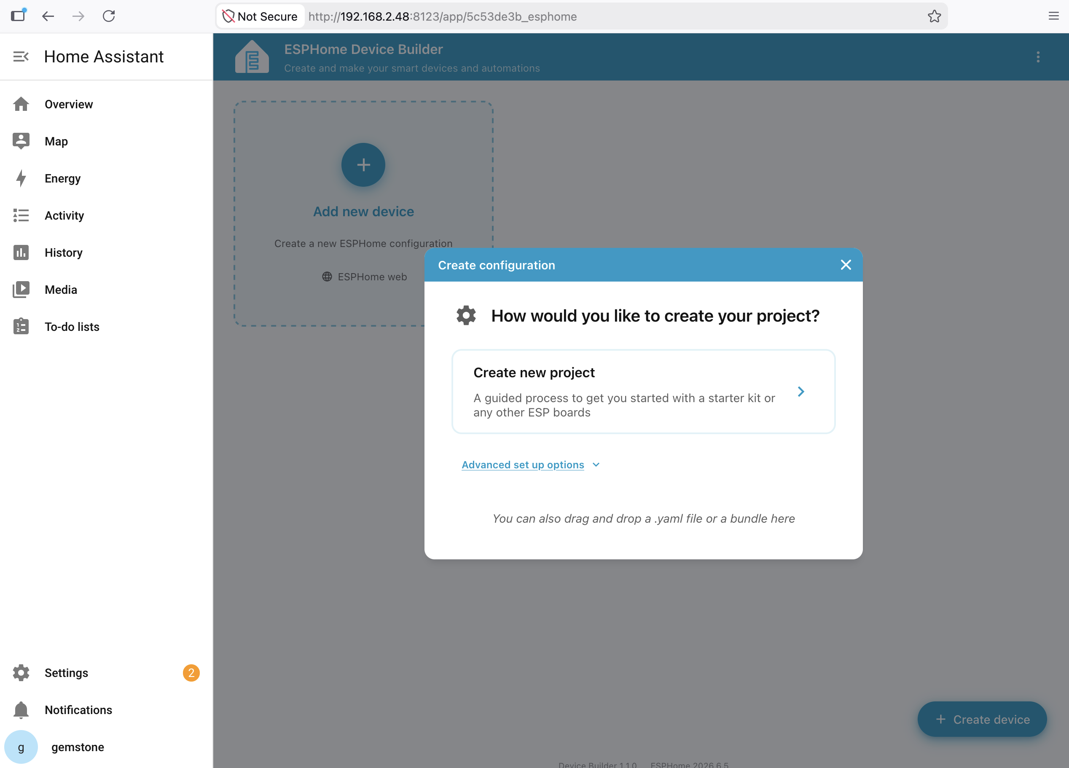Click the browser sidebar toggle icon
1069x768 pixels.
point(19,16)
